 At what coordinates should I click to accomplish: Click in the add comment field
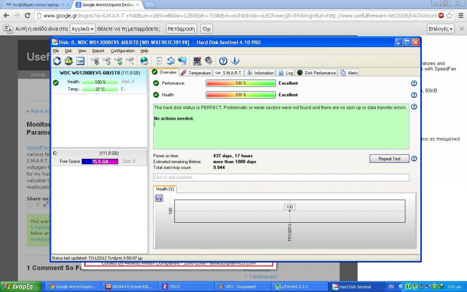(281, 178)
